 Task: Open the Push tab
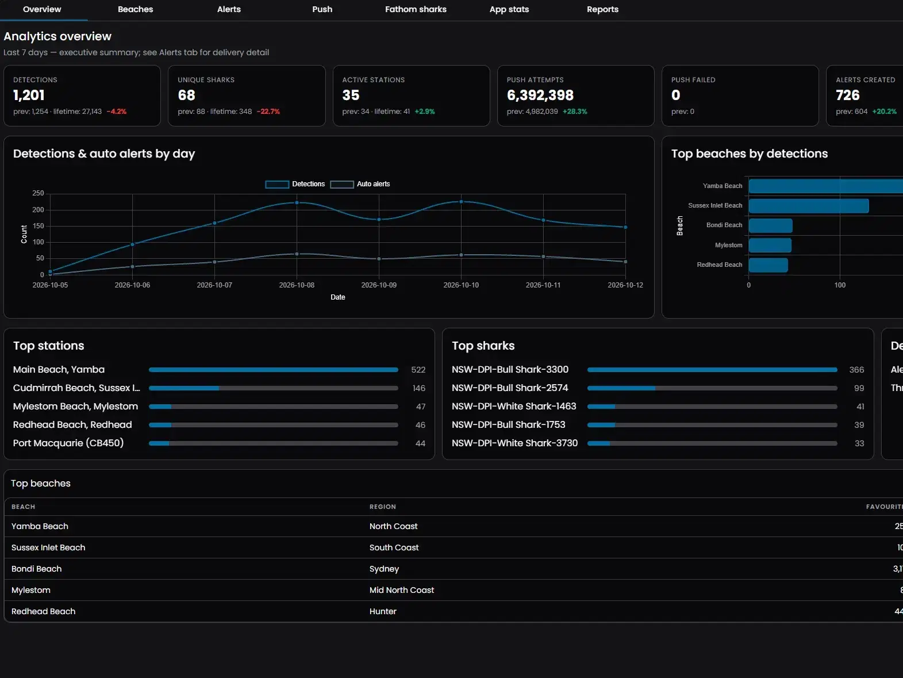point(322,9)
